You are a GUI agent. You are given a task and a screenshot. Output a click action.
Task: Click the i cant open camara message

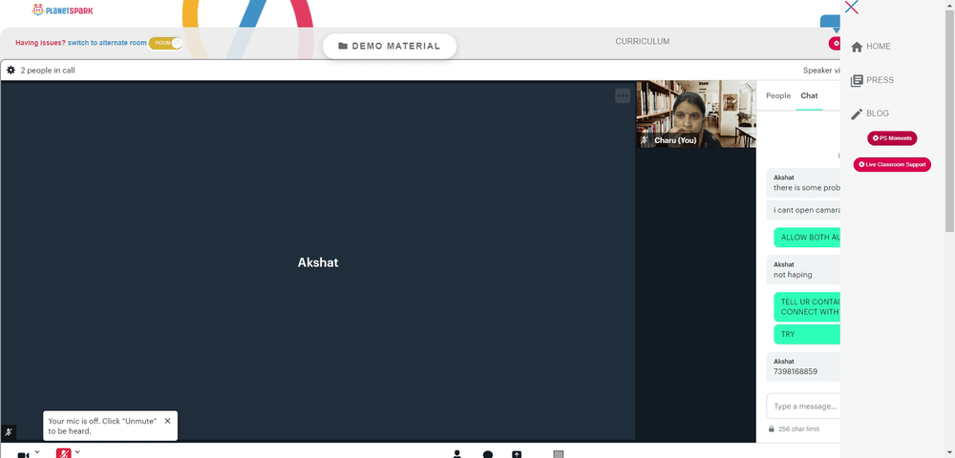coord(803,210)
